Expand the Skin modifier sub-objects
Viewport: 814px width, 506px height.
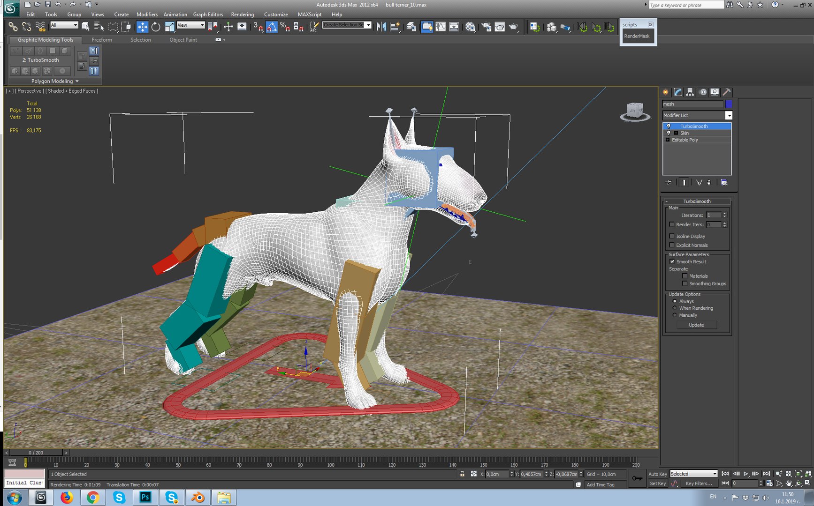click(676, 133)
